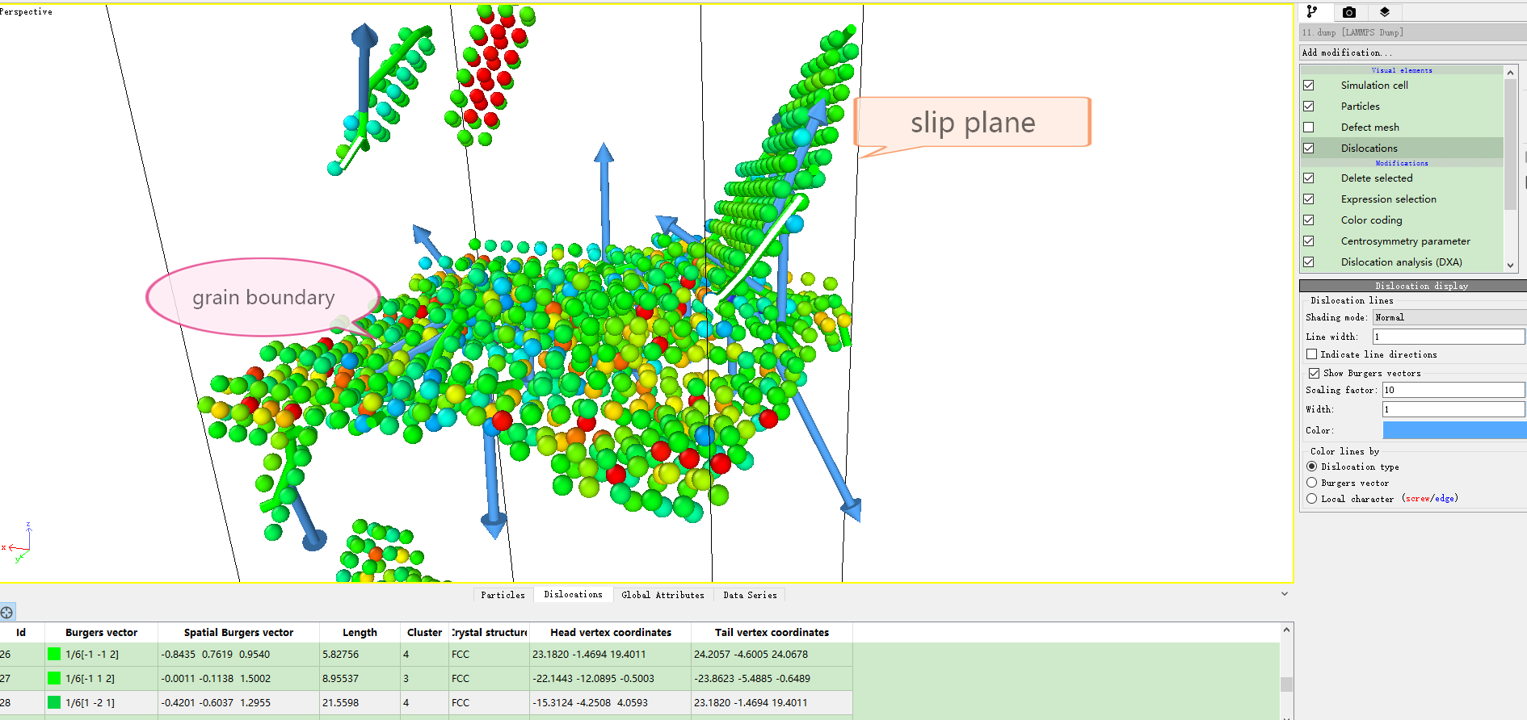1527x720 pixels.
Task: Click the chevron collapsing the data inspector
Action: (1285, 594)
